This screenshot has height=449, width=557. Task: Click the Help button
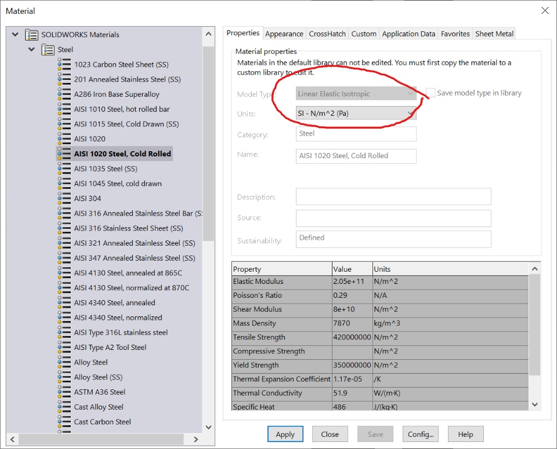click(x=465, y=434)
